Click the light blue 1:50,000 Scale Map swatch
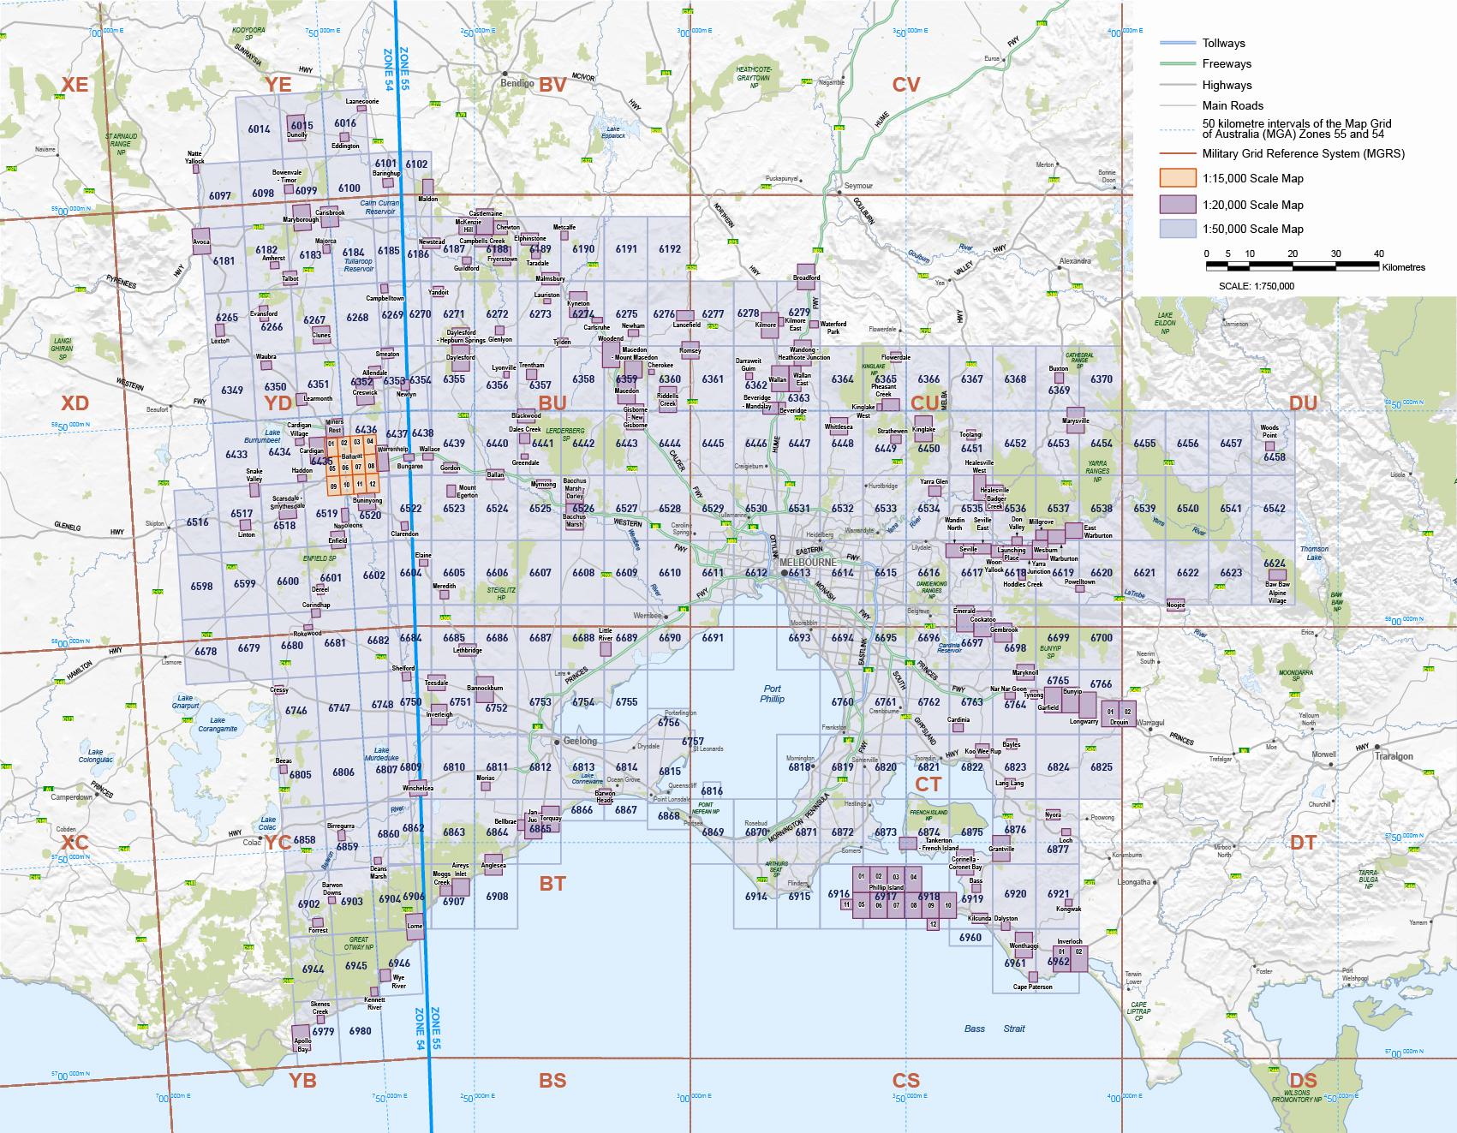 click(x=1177, y=229)
